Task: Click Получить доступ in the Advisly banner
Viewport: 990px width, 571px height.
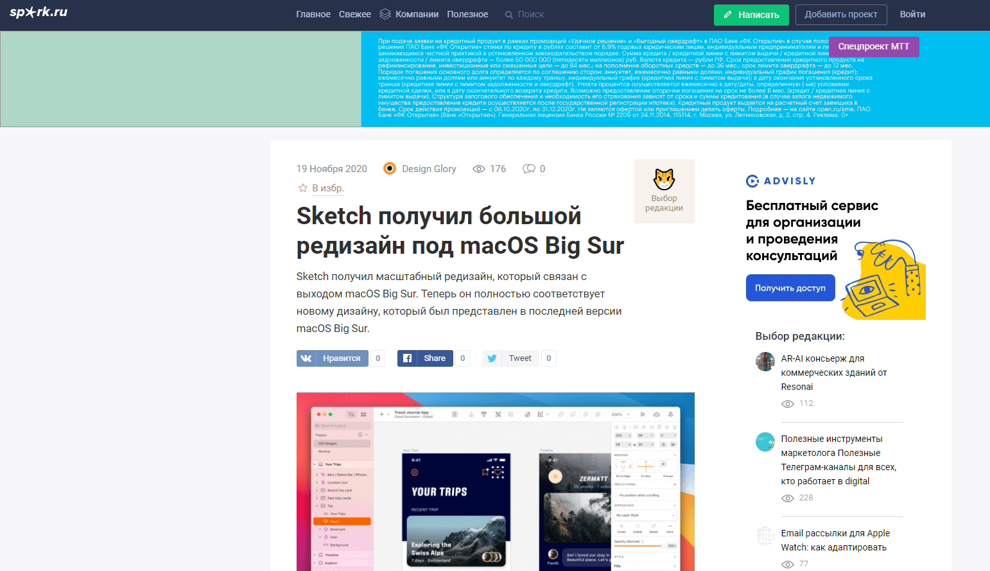Action: (x=790, y=287)
